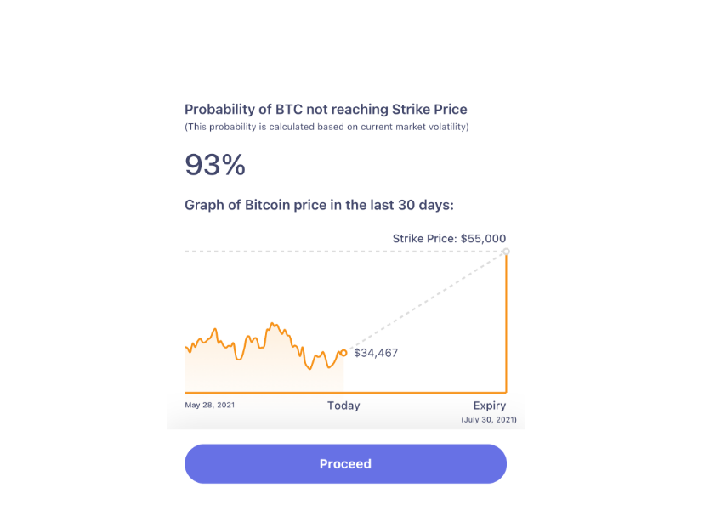Click the Proceed button
Viewport: 704px width, 522px height.
(345, 463)
